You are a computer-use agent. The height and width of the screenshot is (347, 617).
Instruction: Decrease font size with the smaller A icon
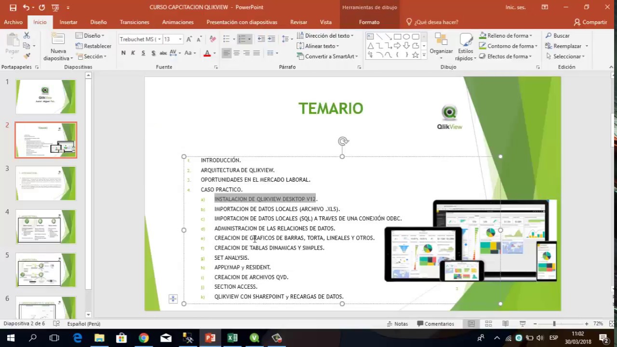[x=199, y=39]
